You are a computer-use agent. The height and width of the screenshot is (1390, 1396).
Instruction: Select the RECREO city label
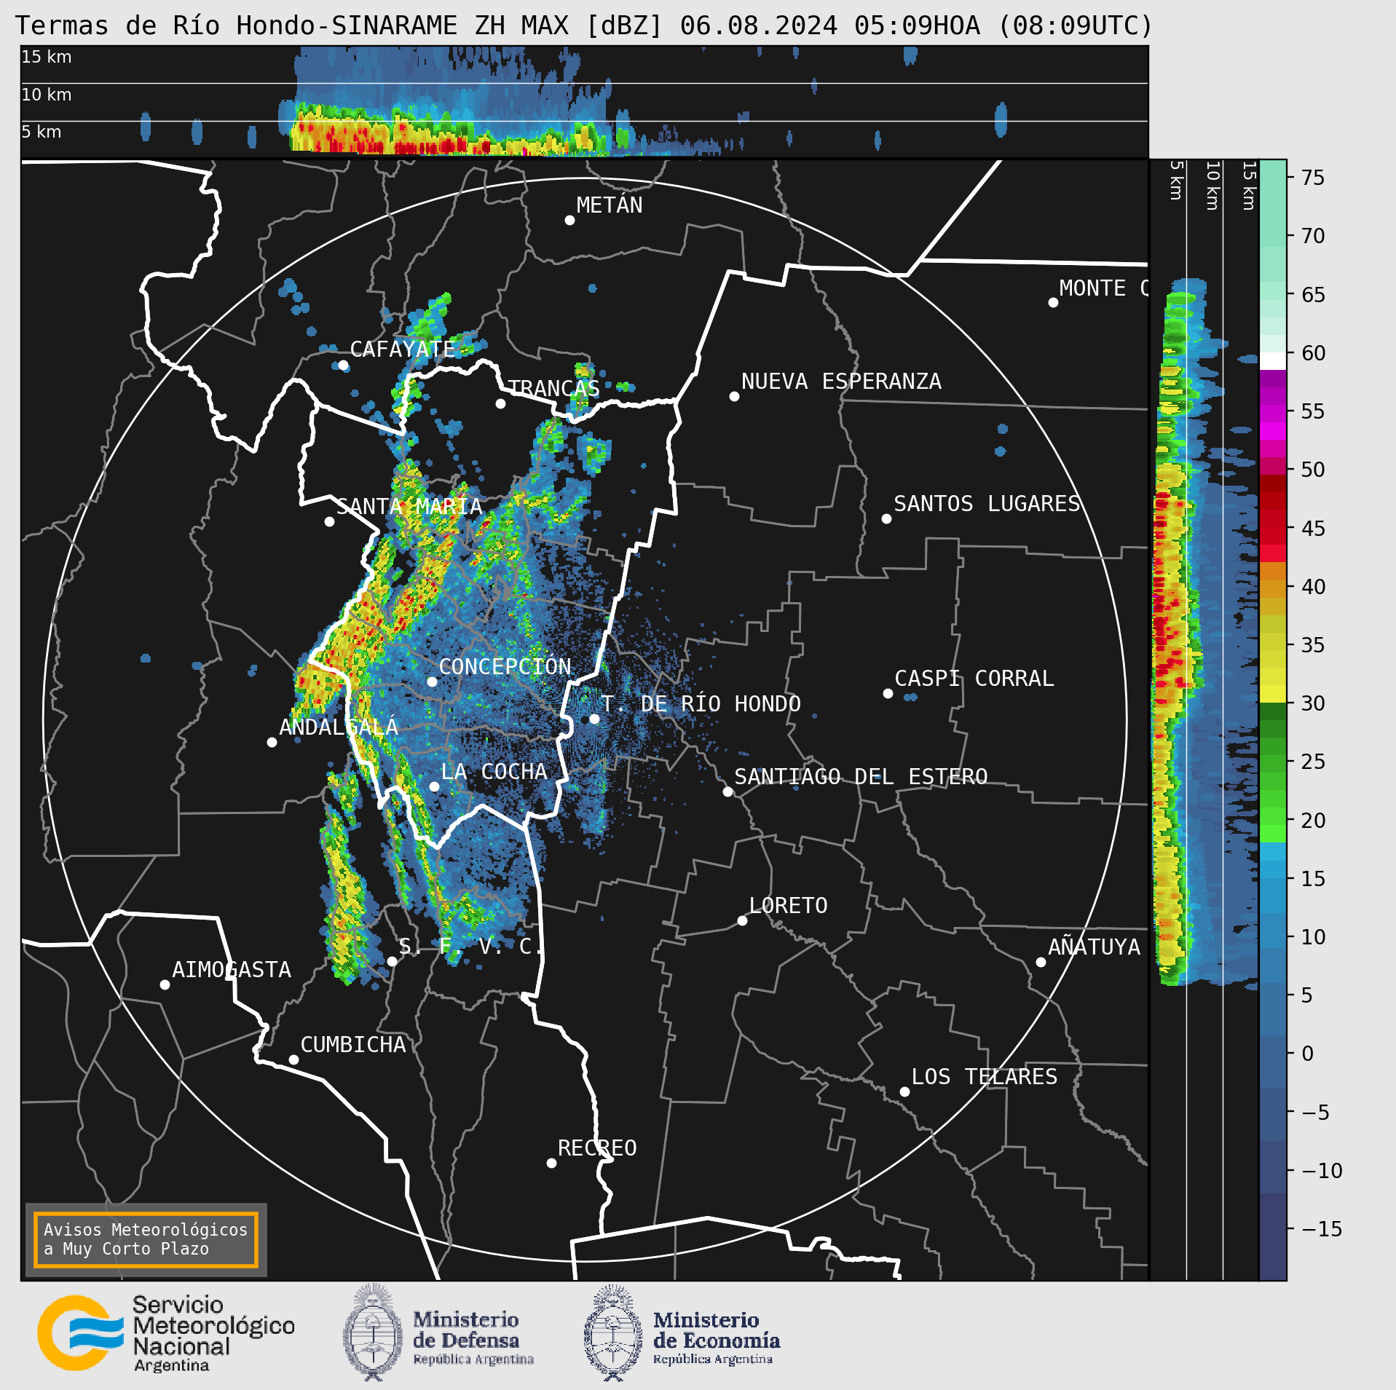(597, 1148)
